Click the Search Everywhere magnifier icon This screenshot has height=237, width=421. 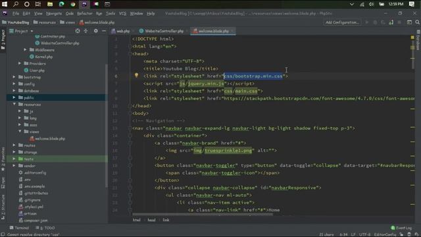coord(417,22)
